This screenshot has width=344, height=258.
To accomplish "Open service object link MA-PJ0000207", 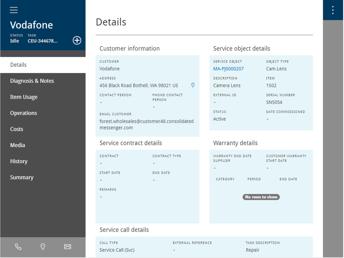I will (x=228, y=69).
